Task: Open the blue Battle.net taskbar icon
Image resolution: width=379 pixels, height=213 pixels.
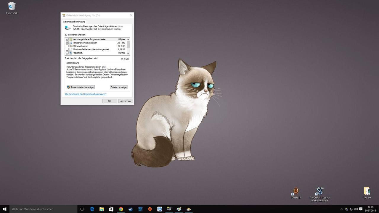Action: tap(140, 209)
